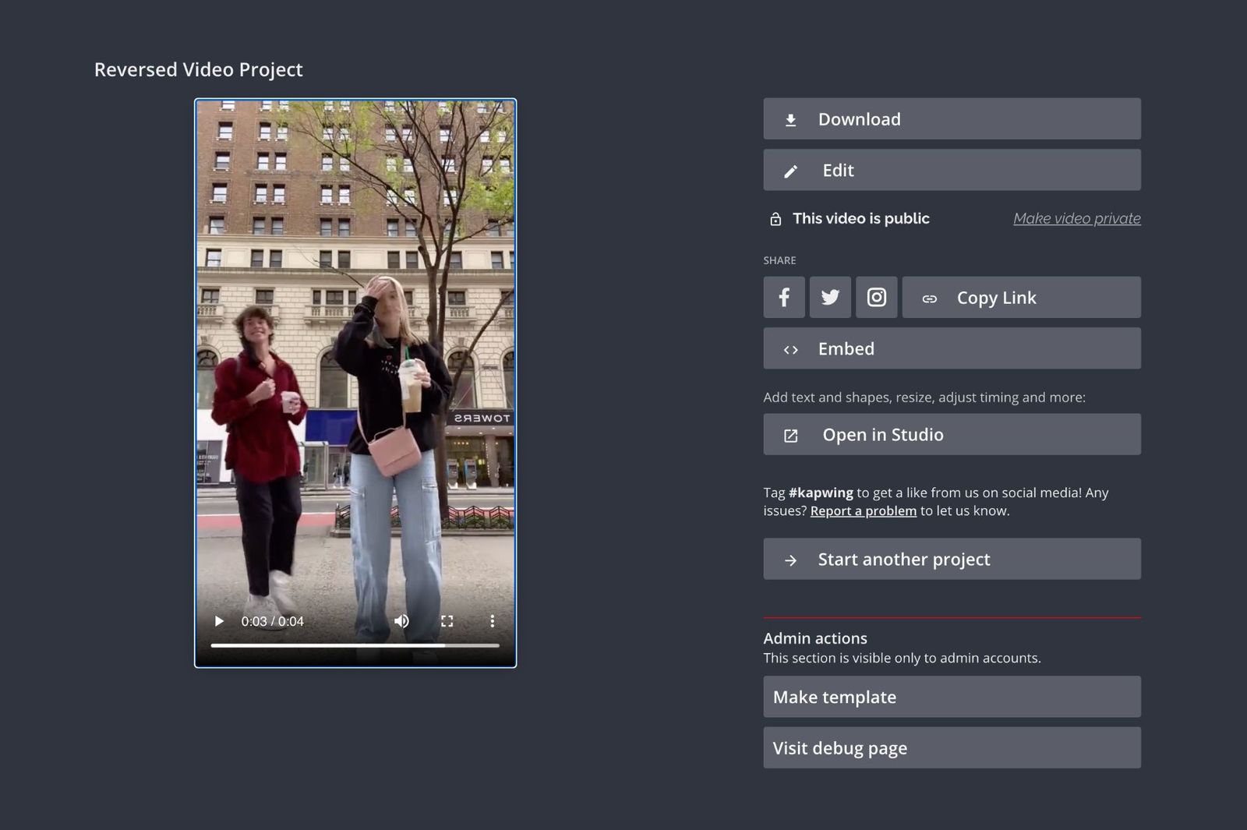
Task: Click Make template admin action
Action: tap(952, 697)
